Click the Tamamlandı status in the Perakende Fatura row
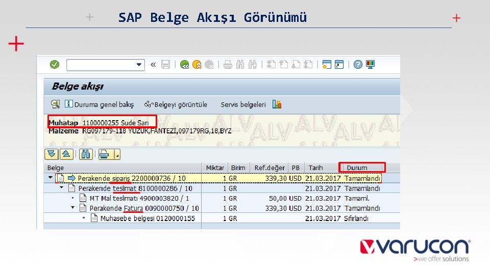This screenshot has width=490, height=275. (x=362, y=208)
